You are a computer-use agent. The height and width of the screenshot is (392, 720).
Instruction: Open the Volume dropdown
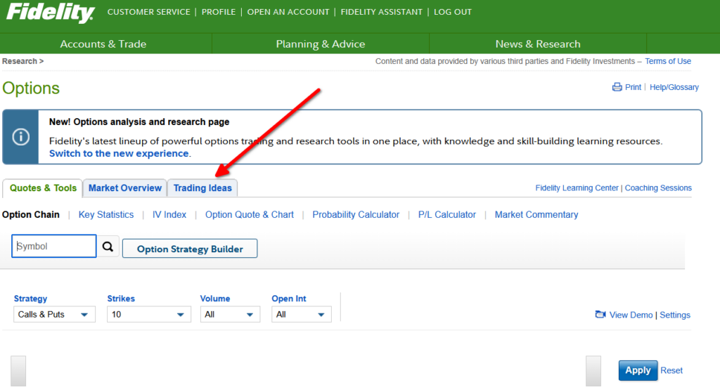[x=230, y=314]
